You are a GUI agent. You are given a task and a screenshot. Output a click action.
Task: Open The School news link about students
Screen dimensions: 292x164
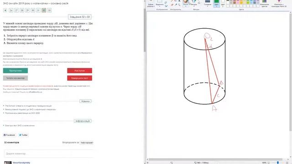[28, 106]
